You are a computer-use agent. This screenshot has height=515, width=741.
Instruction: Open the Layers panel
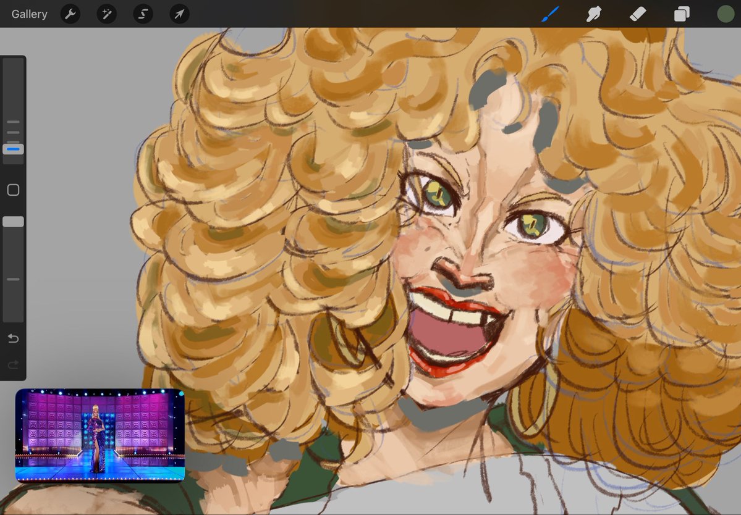pos(682,14)
